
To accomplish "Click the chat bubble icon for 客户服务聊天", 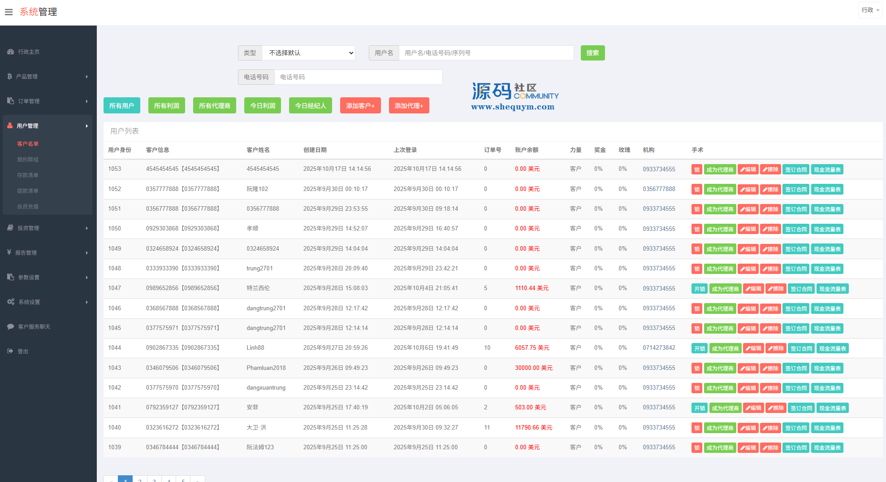I will (x=10, y=327).
